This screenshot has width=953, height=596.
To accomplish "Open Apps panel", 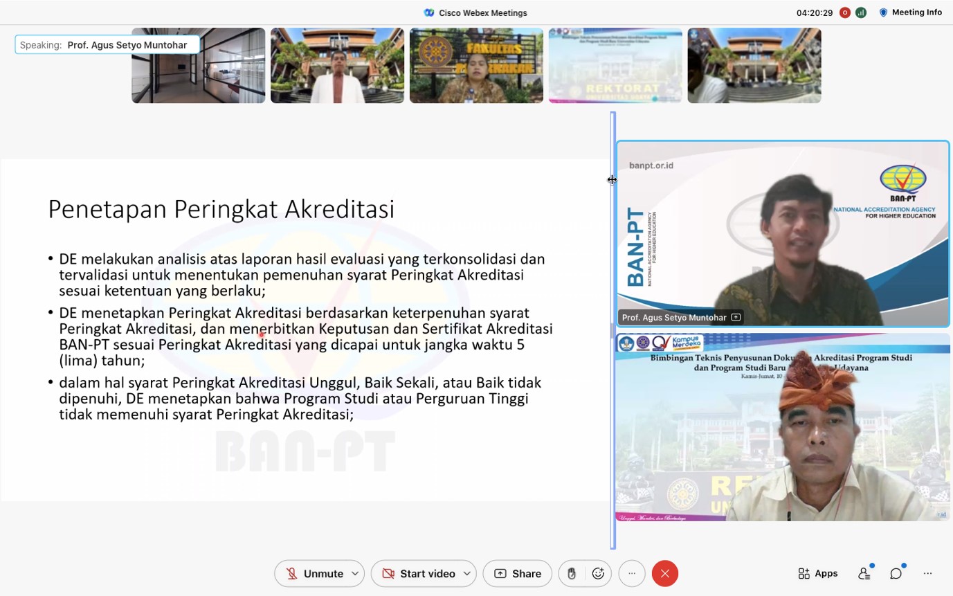I will pos(817,573).
